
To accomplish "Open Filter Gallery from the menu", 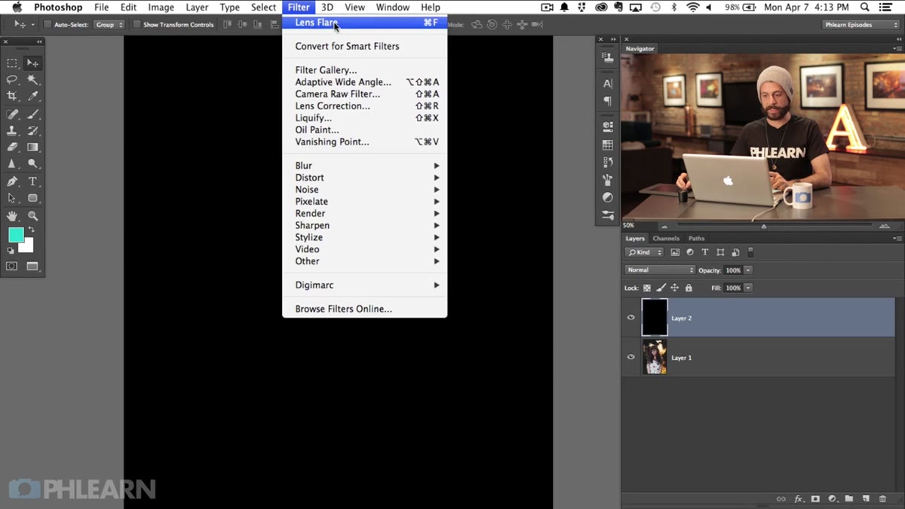I will [364, 70].
